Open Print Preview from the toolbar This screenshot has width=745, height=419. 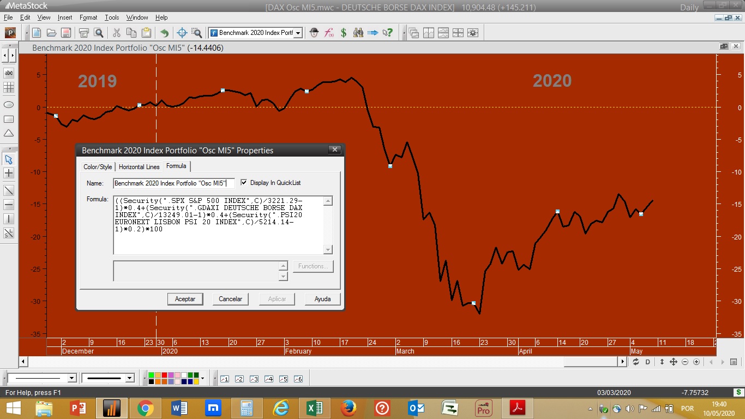point(99,33)
